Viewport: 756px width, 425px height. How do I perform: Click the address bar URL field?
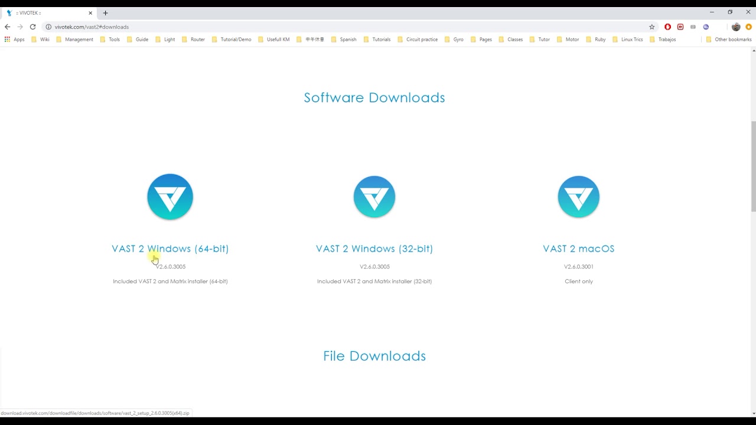click(348, 27)
